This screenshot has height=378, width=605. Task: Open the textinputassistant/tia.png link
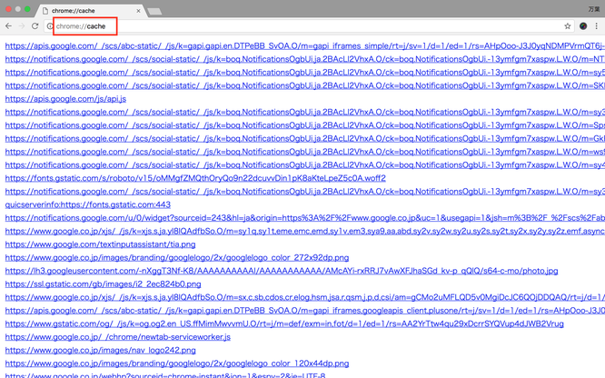[x=100, y=244]
